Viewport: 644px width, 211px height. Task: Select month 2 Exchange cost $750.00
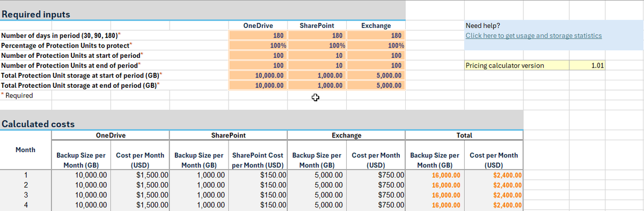click(376, 185)
